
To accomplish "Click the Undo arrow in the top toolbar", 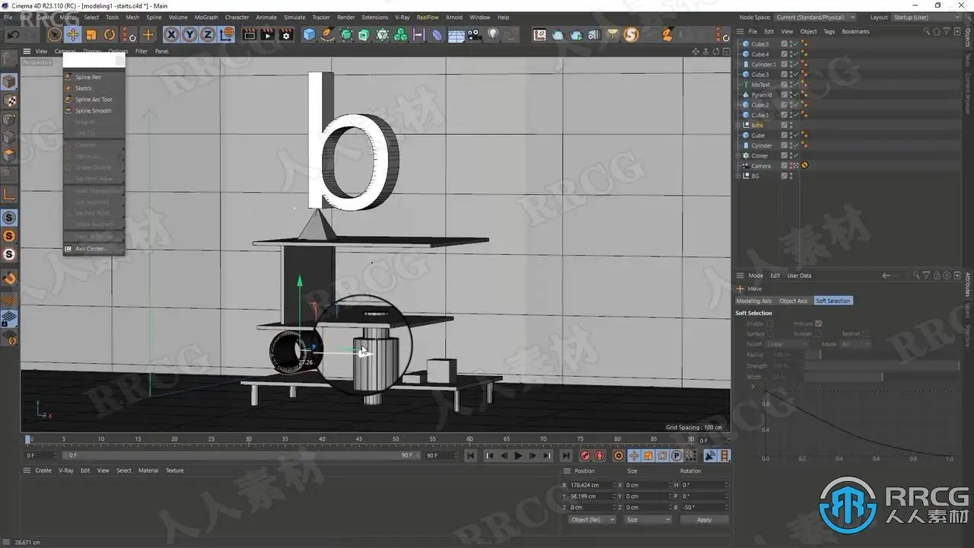I will point(13,34).
